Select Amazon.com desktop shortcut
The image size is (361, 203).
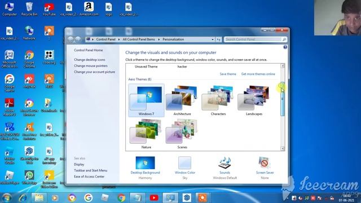click(x=89, y=9)
